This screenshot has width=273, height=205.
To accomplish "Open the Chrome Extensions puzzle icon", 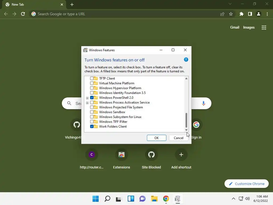I will coord(241,14).
